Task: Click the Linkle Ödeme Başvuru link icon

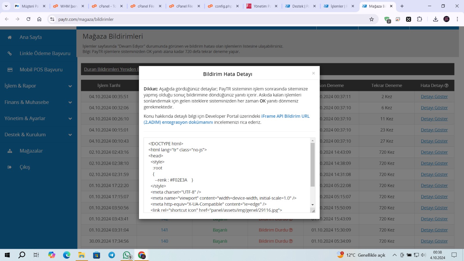Action: (x=10, y=53)
